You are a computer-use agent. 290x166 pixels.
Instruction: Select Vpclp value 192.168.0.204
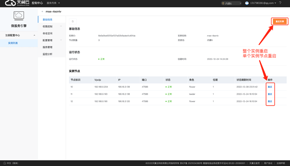[x=101, y=87]
